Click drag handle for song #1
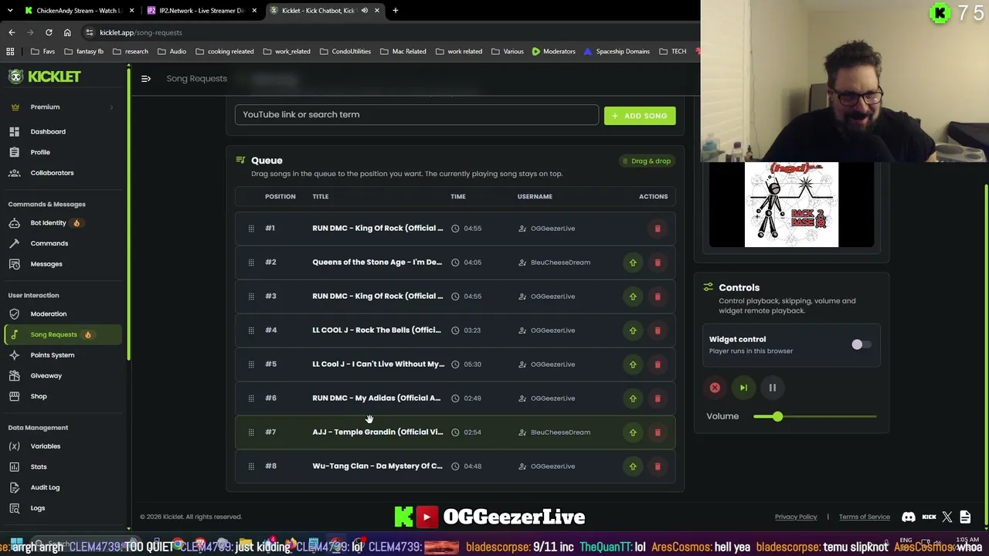The height and width of the screenshot is (556, 989). [x=251, y=229]
